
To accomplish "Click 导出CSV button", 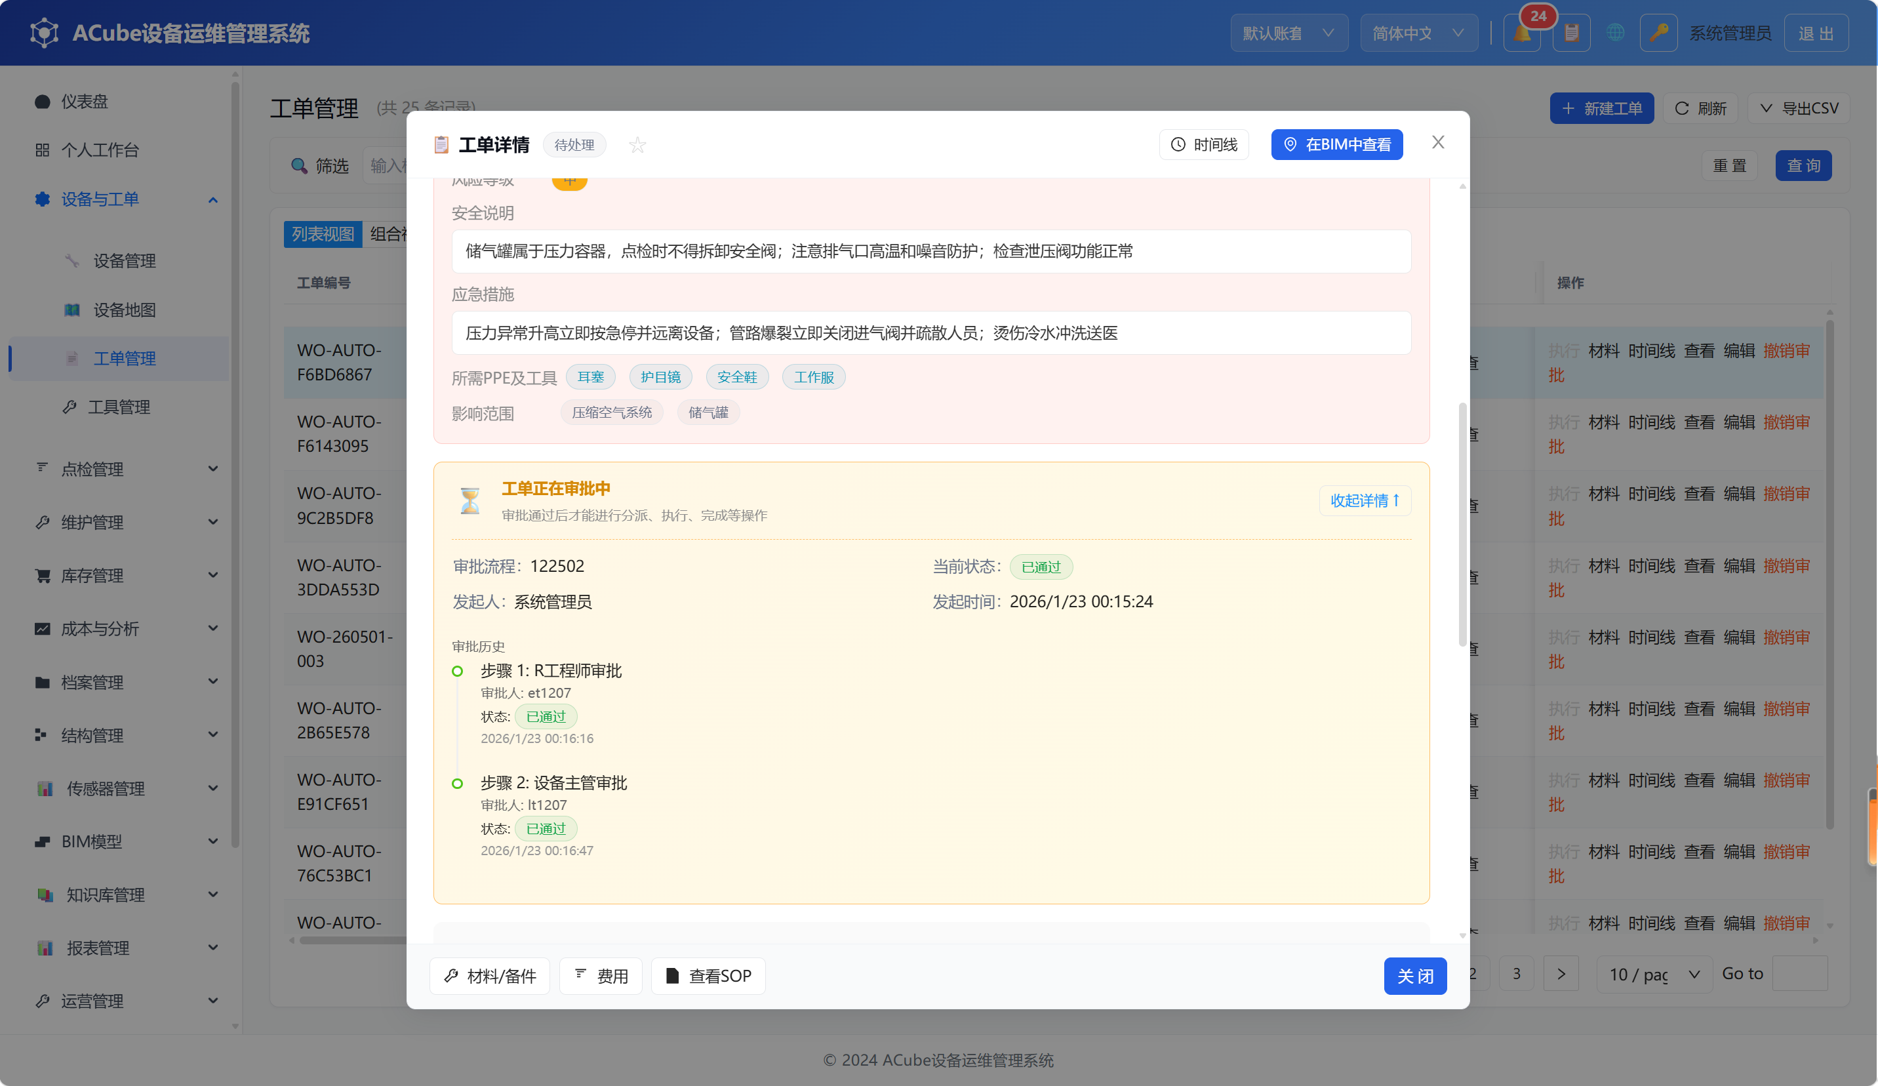I will point(1798,108).
